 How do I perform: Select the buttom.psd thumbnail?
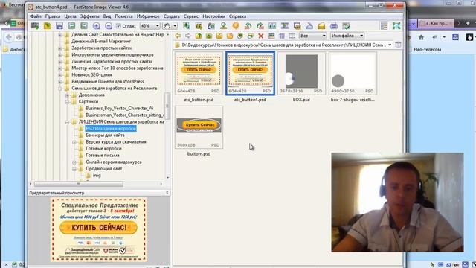tap(199, 127)
